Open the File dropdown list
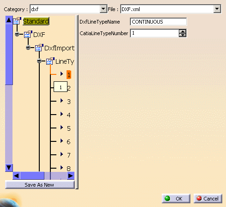The width and height of the screenshot is (226, 207). [217, 9]
